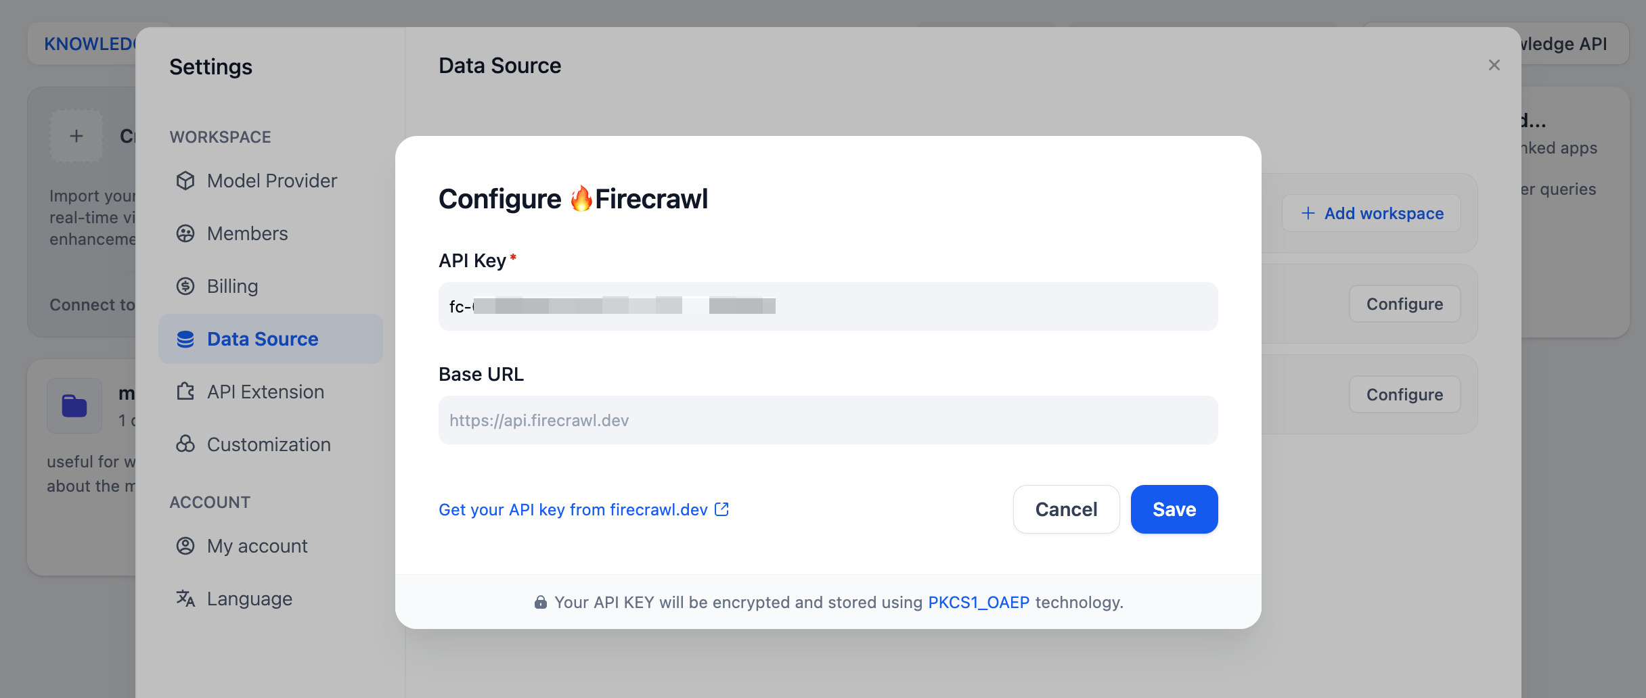Click the Members icon in sidebar
The height and width of the screenshot is (698, 1646).
pos(185,233)
